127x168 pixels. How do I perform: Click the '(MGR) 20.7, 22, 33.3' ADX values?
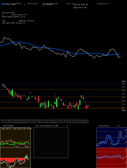tap(26, 21)
